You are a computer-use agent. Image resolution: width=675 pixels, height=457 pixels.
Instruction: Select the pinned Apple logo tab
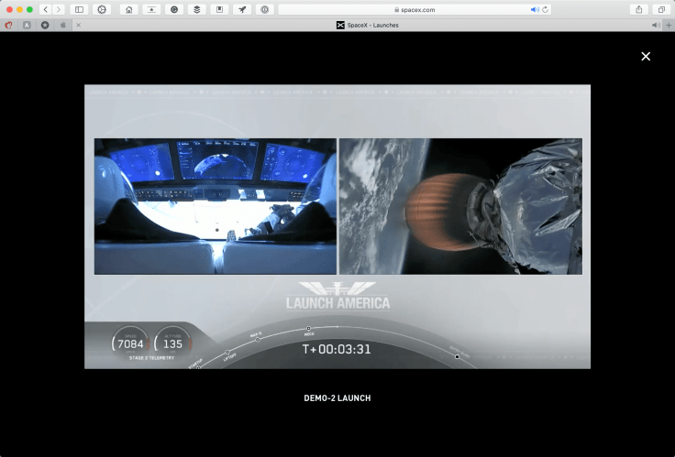point(63,26)
